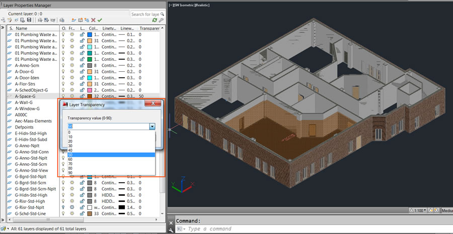Viewport: 453px width, 234px height.
Task: Toggle lightbulb for G-Bgrd-Std-Scrn-Nplt layer
Action: tap(63, 189)
